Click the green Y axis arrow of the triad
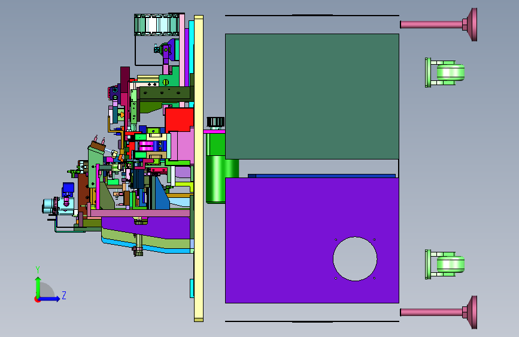519x337 pixels. pyautogui.click(x=38, y=287)
